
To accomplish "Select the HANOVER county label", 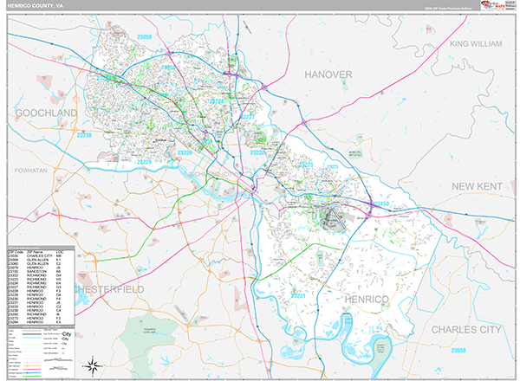I will point(328,75).
